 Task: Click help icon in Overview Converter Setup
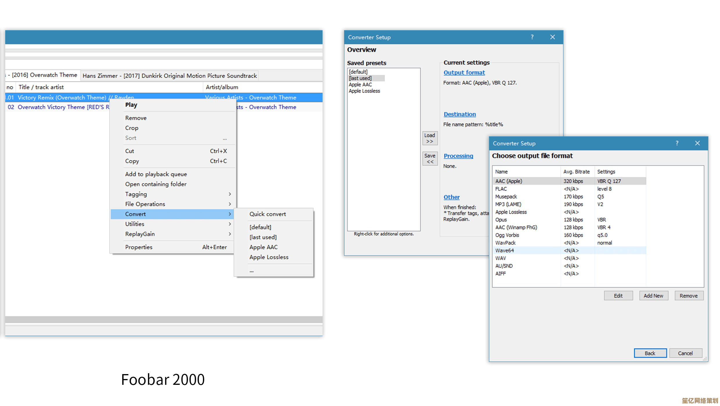532,37
